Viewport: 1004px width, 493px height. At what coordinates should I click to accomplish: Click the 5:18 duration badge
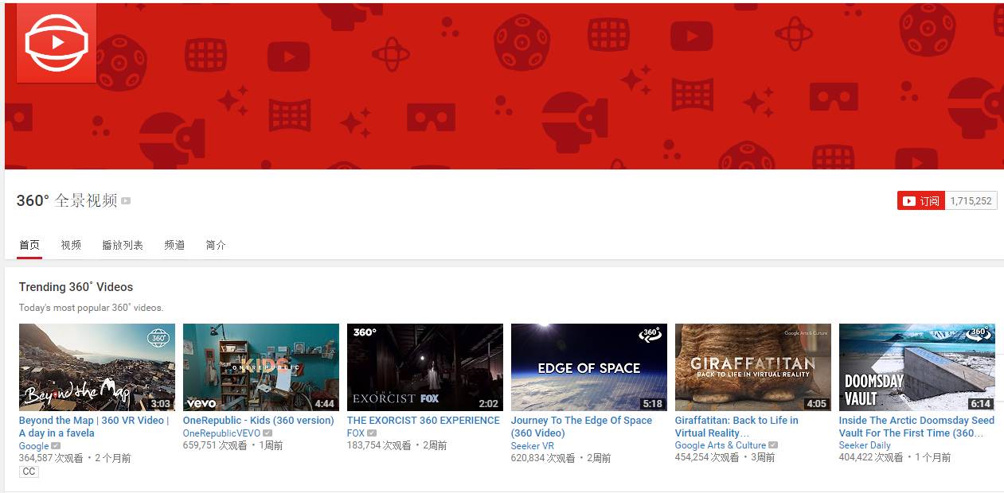coord(653,404)
